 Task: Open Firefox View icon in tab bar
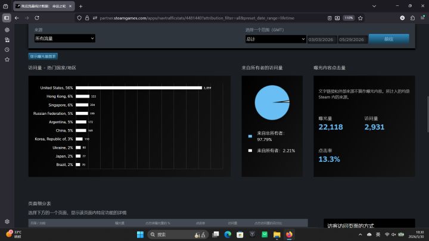(5, 6)
